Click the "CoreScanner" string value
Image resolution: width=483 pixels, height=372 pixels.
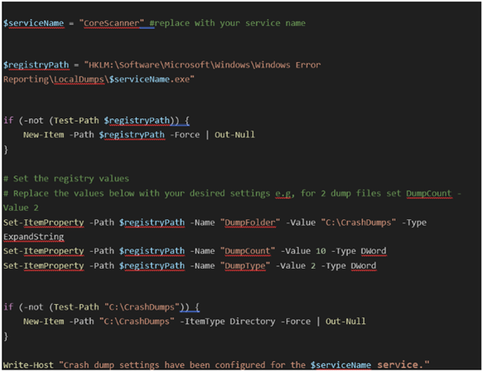pyautogui.click(x=112, y=24)
